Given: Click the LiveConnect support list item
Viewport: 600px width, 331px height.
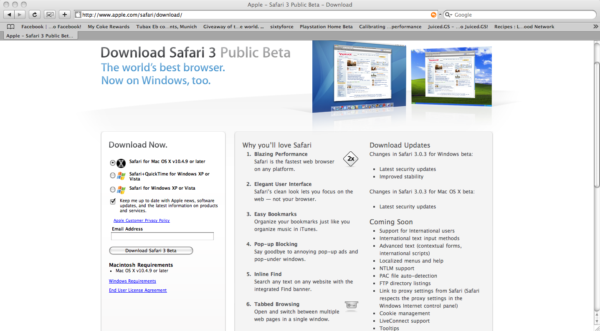Looking at the screenshot, I should [405, 321].
